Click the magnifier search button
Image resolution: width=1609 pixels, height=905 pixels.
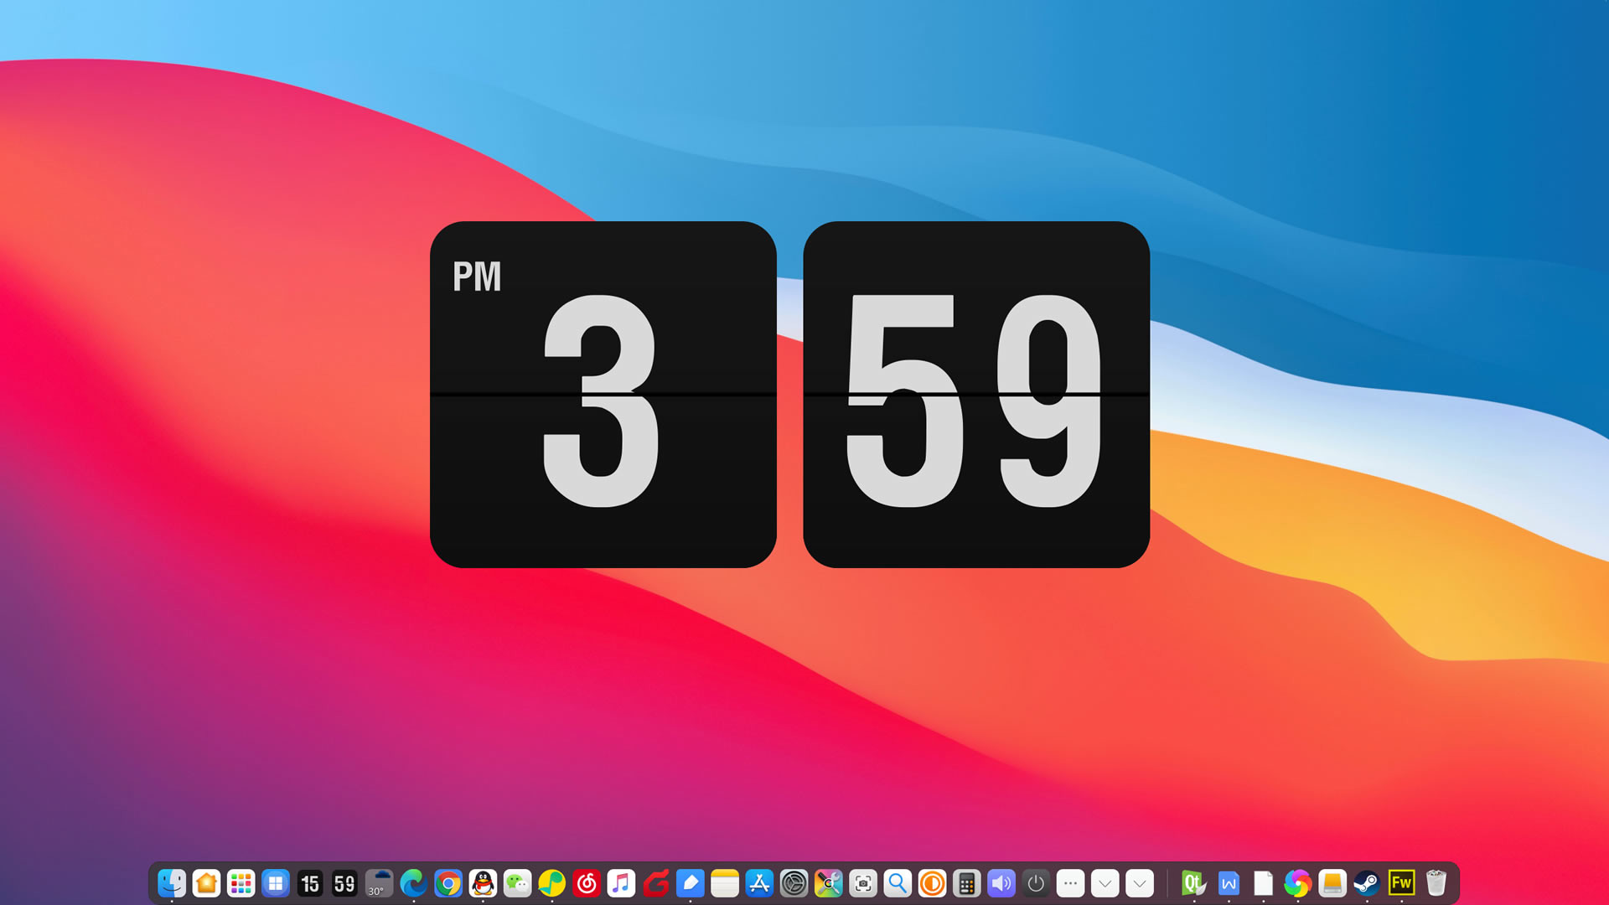(898, 883)
